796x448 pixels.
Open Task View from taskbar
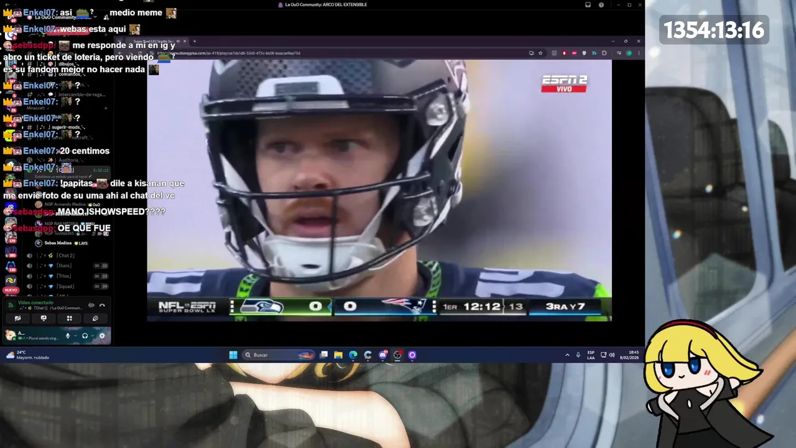[324, 355]
